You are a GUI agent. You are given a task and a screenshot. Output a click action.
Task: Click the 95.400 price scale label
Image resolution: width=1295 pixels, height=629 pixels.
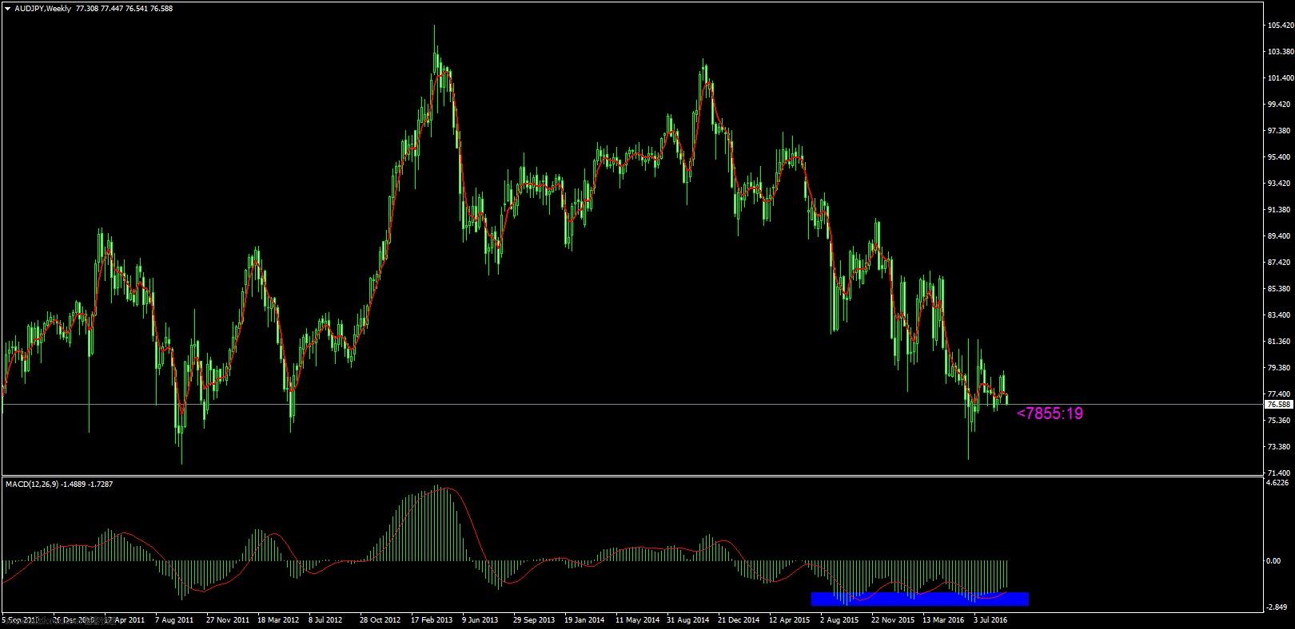click(1280, 157)
